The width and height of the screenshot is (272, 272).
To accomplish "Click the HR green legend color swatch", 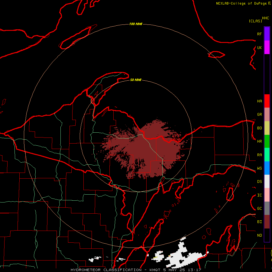I will (267, 141).
